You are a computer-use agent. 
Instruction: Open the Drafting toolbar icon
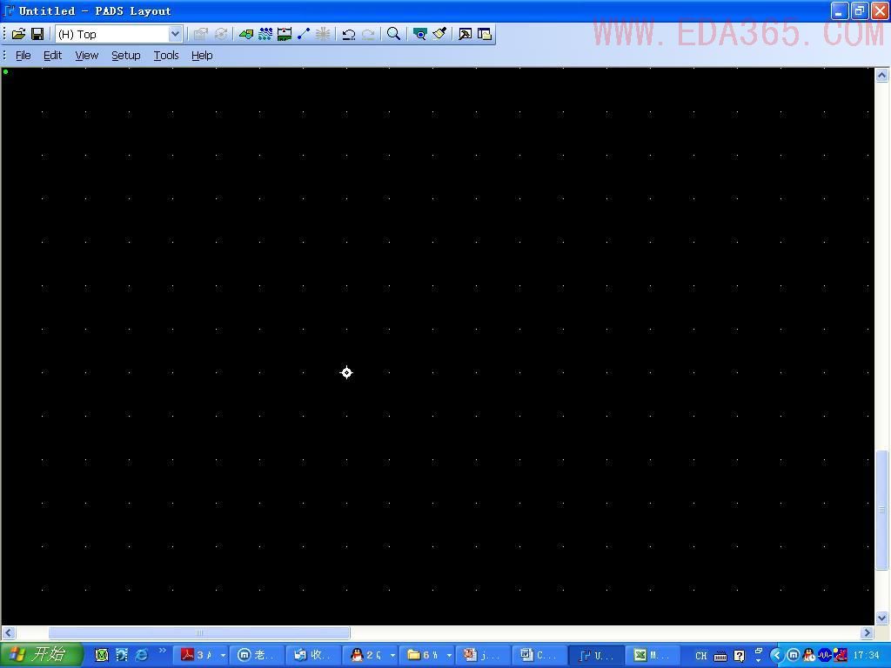click(246, 34)
